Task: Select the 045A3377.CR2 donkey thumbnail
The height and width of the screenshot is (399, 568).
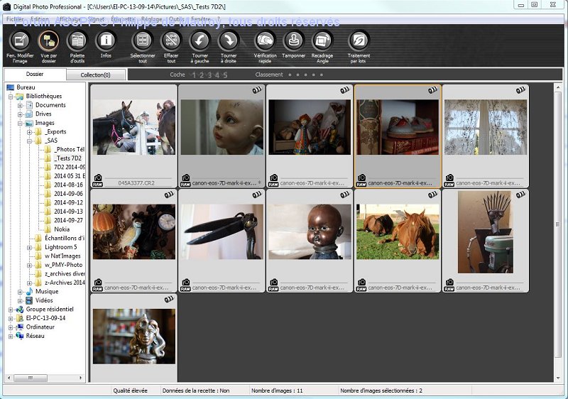Action: pos(133,128)
